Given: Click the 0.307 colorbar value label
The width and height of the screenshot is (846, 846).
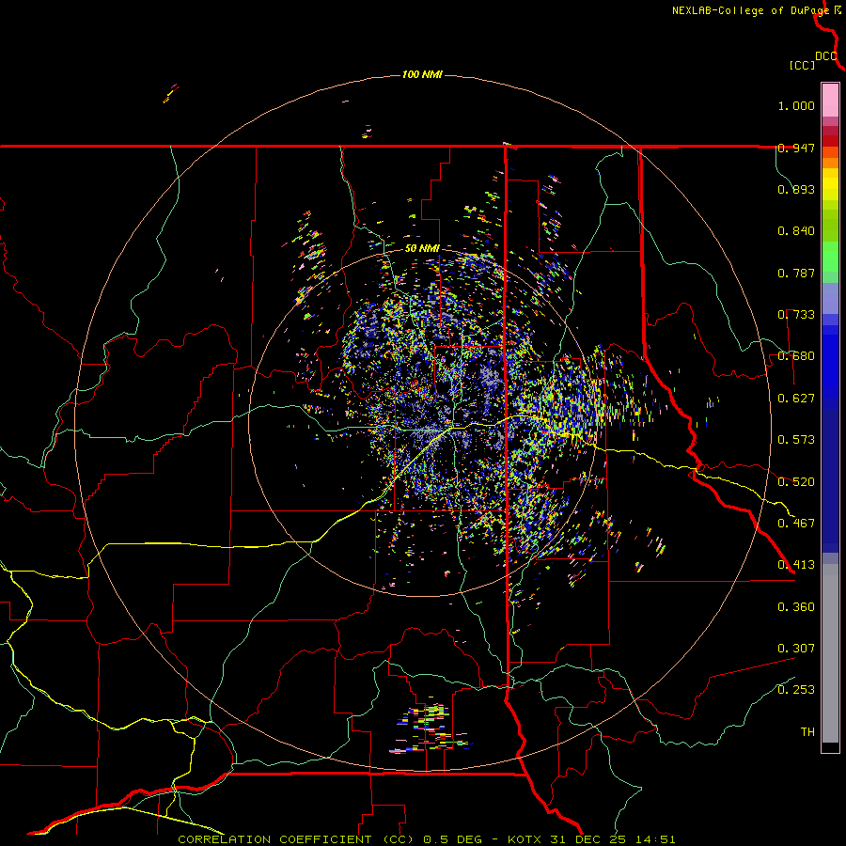Looking at the screenshot, I should coord(796,648).
